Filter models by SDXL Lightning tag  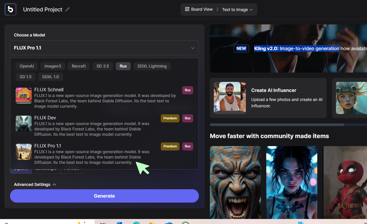tap(152, 66)
